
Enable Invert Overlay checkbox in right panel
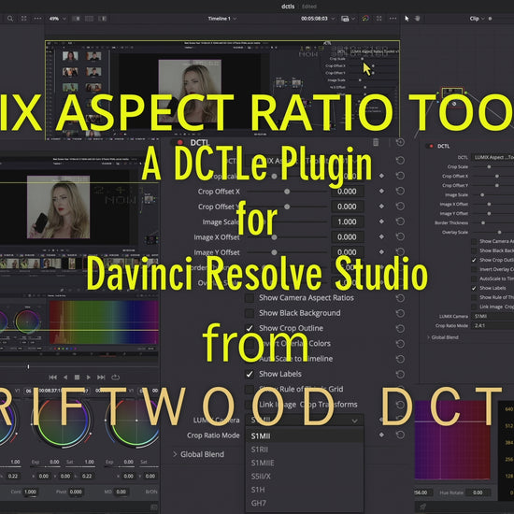pyautogui.click(x=474, y=269)
